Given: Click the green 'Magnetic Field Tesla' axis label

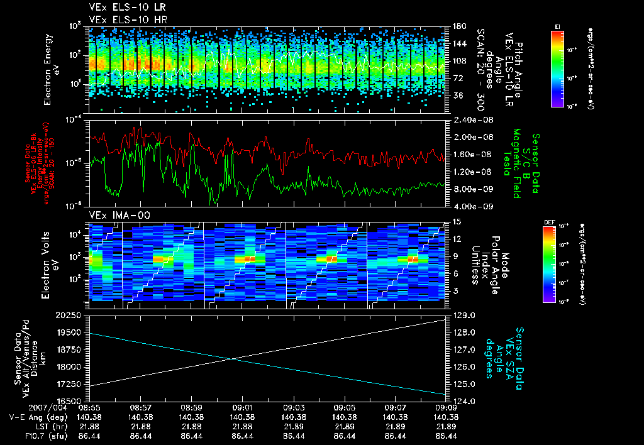Looking at the screenshot, I should pos(512,163).
